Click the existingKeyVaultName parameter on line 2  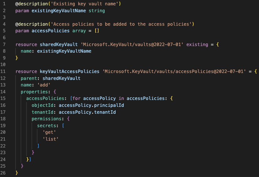[59, 11]
